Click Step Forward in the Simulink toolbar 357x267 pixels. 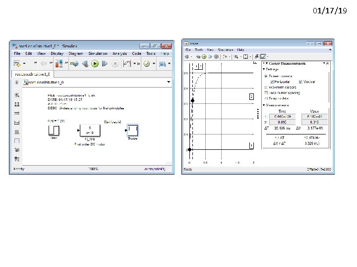(105, 64)
